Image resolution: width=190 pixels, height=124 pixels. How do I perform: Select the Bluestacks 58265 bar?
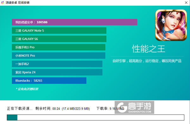(49, 80)
